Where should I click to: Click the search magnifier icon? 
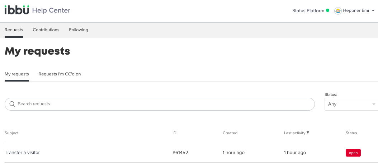(x=12, y=104)
